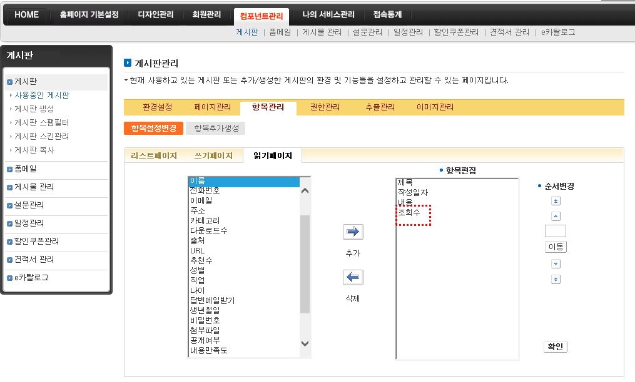Move item up one position arrow

click(555, 216)
